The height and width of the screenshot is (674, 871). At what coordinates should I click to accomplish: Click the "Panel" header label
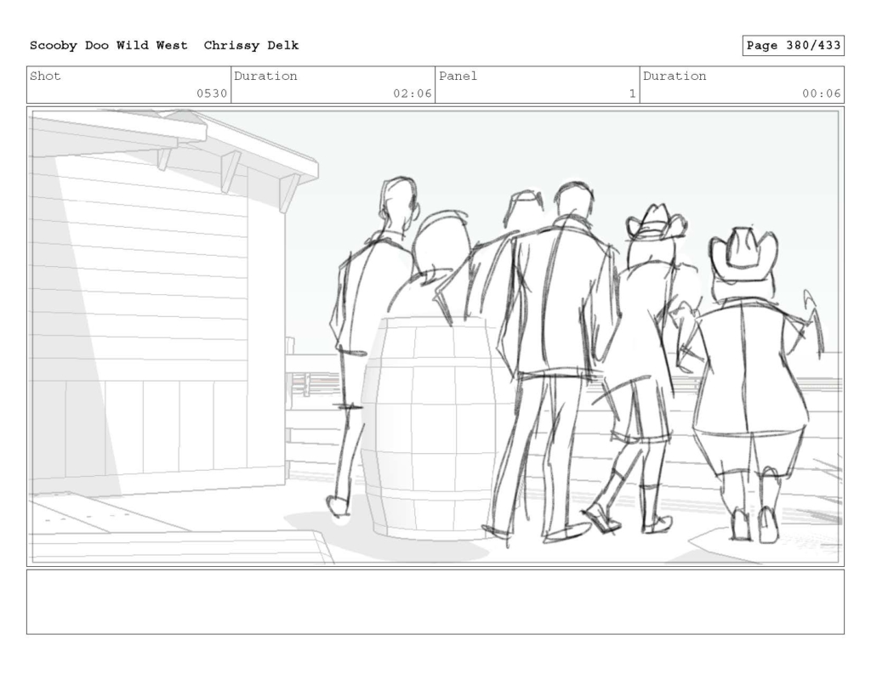tap(458, 76)
